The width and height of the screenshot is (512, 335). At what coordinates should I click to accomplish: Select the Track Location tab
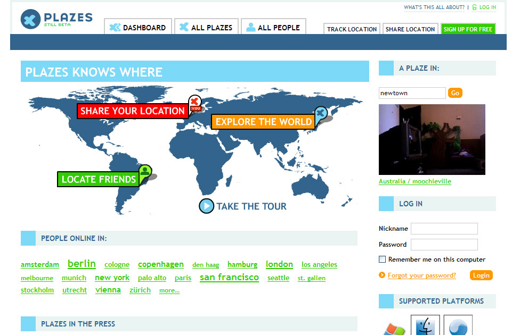[352, 29]
